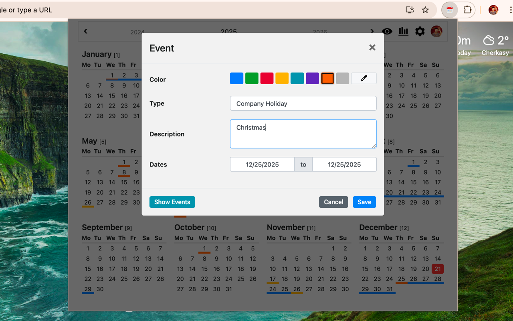
Task: Open the Cherkasy weather widget
Action: tap(495, 45)
